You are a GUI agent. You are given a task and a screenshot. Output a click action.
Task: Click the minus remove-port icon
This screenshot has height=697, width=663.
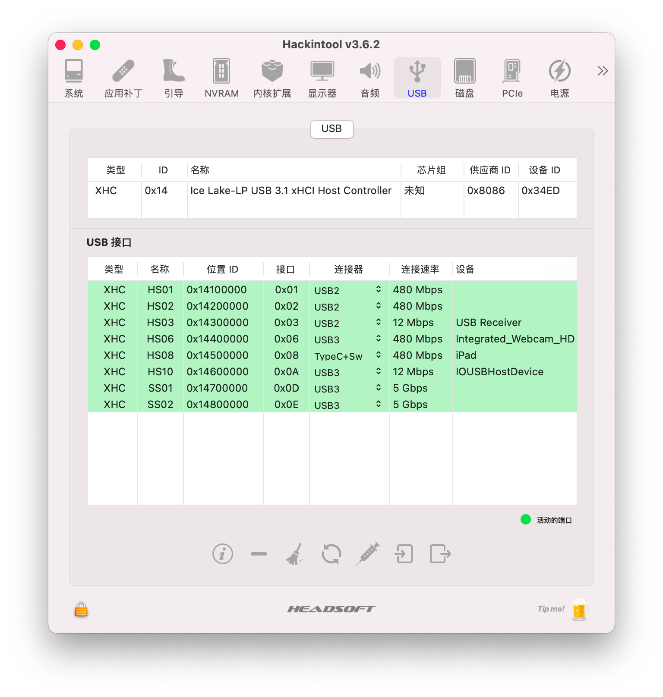[x=259, y=554]
